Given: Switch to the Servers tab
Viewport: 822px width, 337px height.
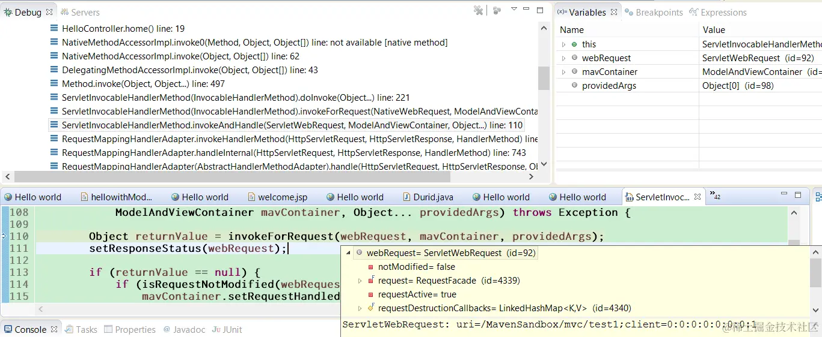Looking at the screenshot, I should point(80,12).
